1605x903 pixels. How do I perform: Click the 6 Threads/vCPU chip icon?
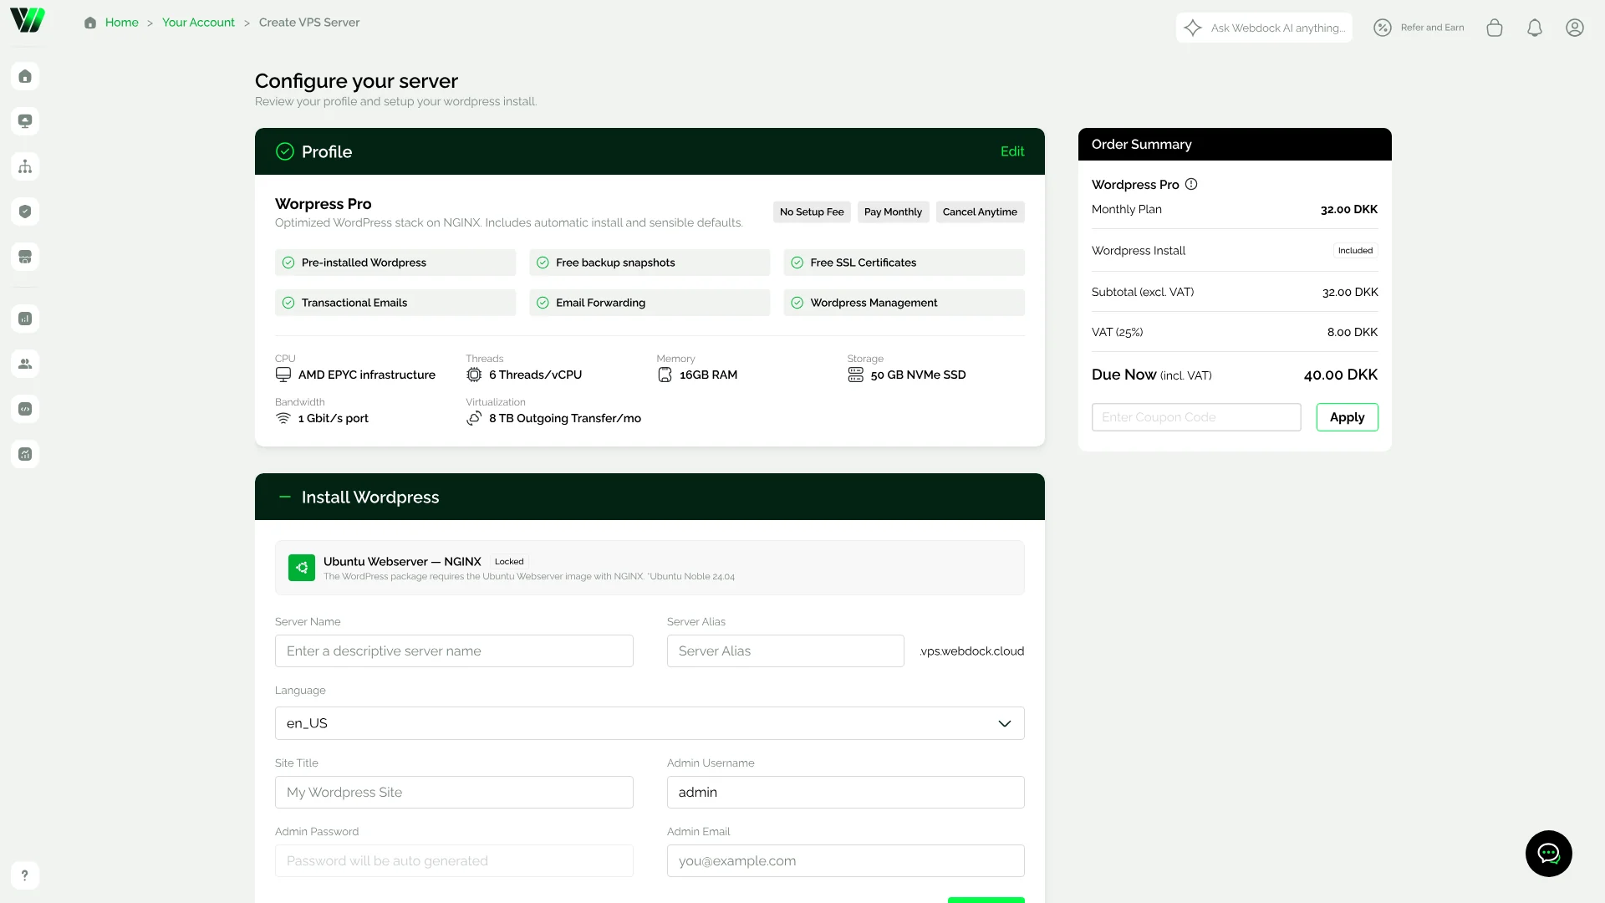474,375
